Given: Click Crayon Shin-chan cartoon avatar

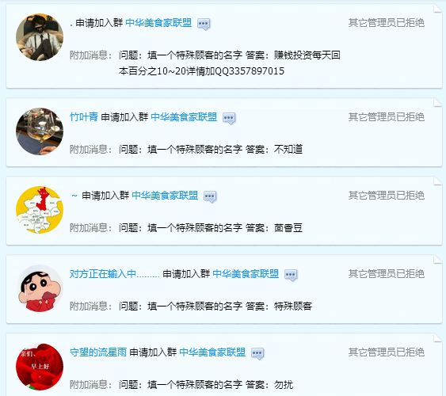Looking at the screenshot, I should 40,288.
